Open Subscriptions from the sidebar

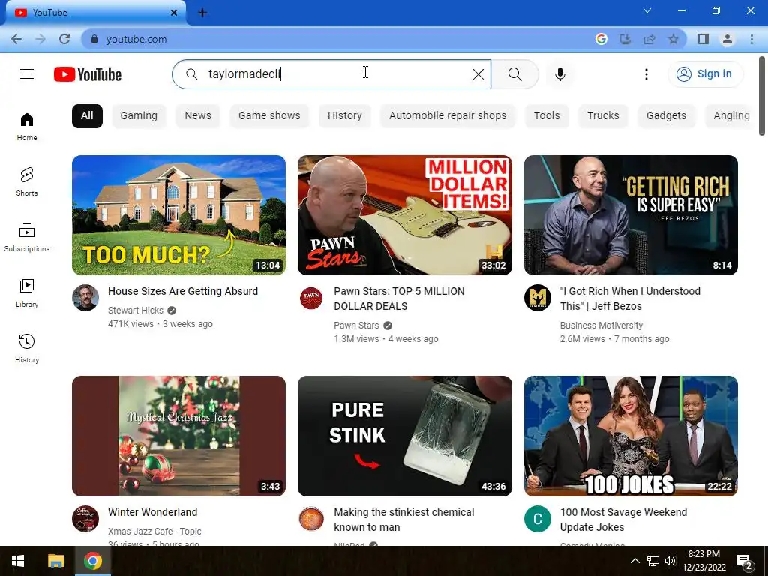[27, 238]
